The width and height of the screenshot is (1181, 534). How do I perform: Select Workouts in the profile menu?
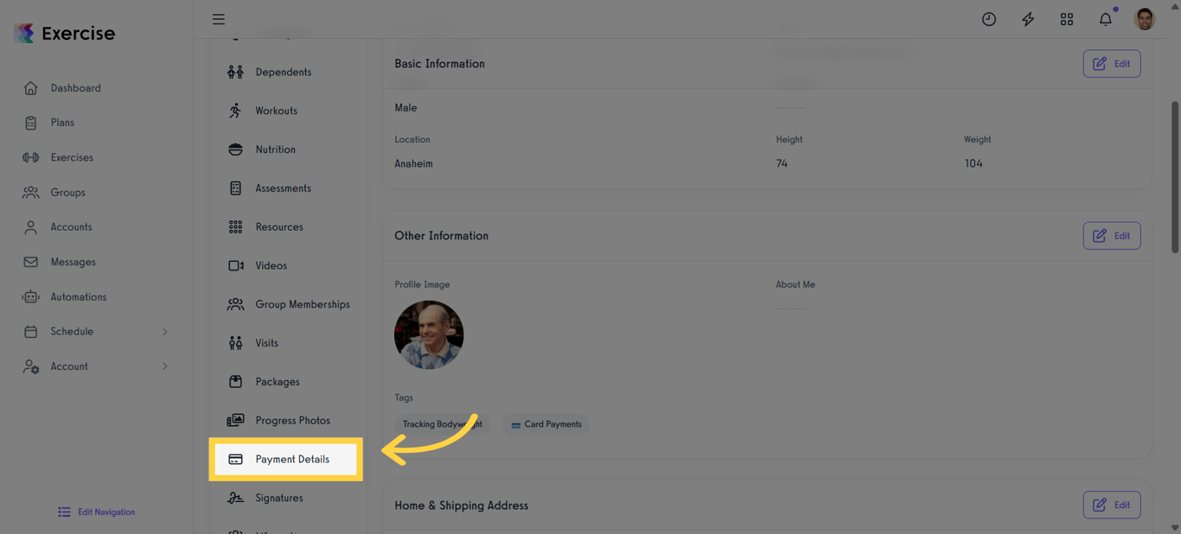click(276, 111)
